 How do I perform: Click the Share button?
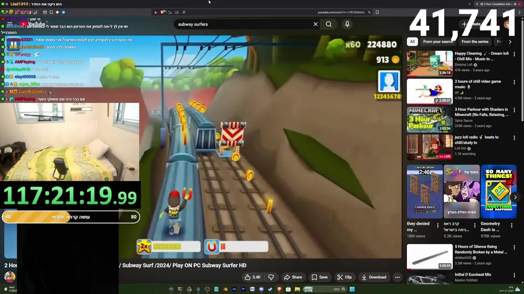[x=293, y=277]
